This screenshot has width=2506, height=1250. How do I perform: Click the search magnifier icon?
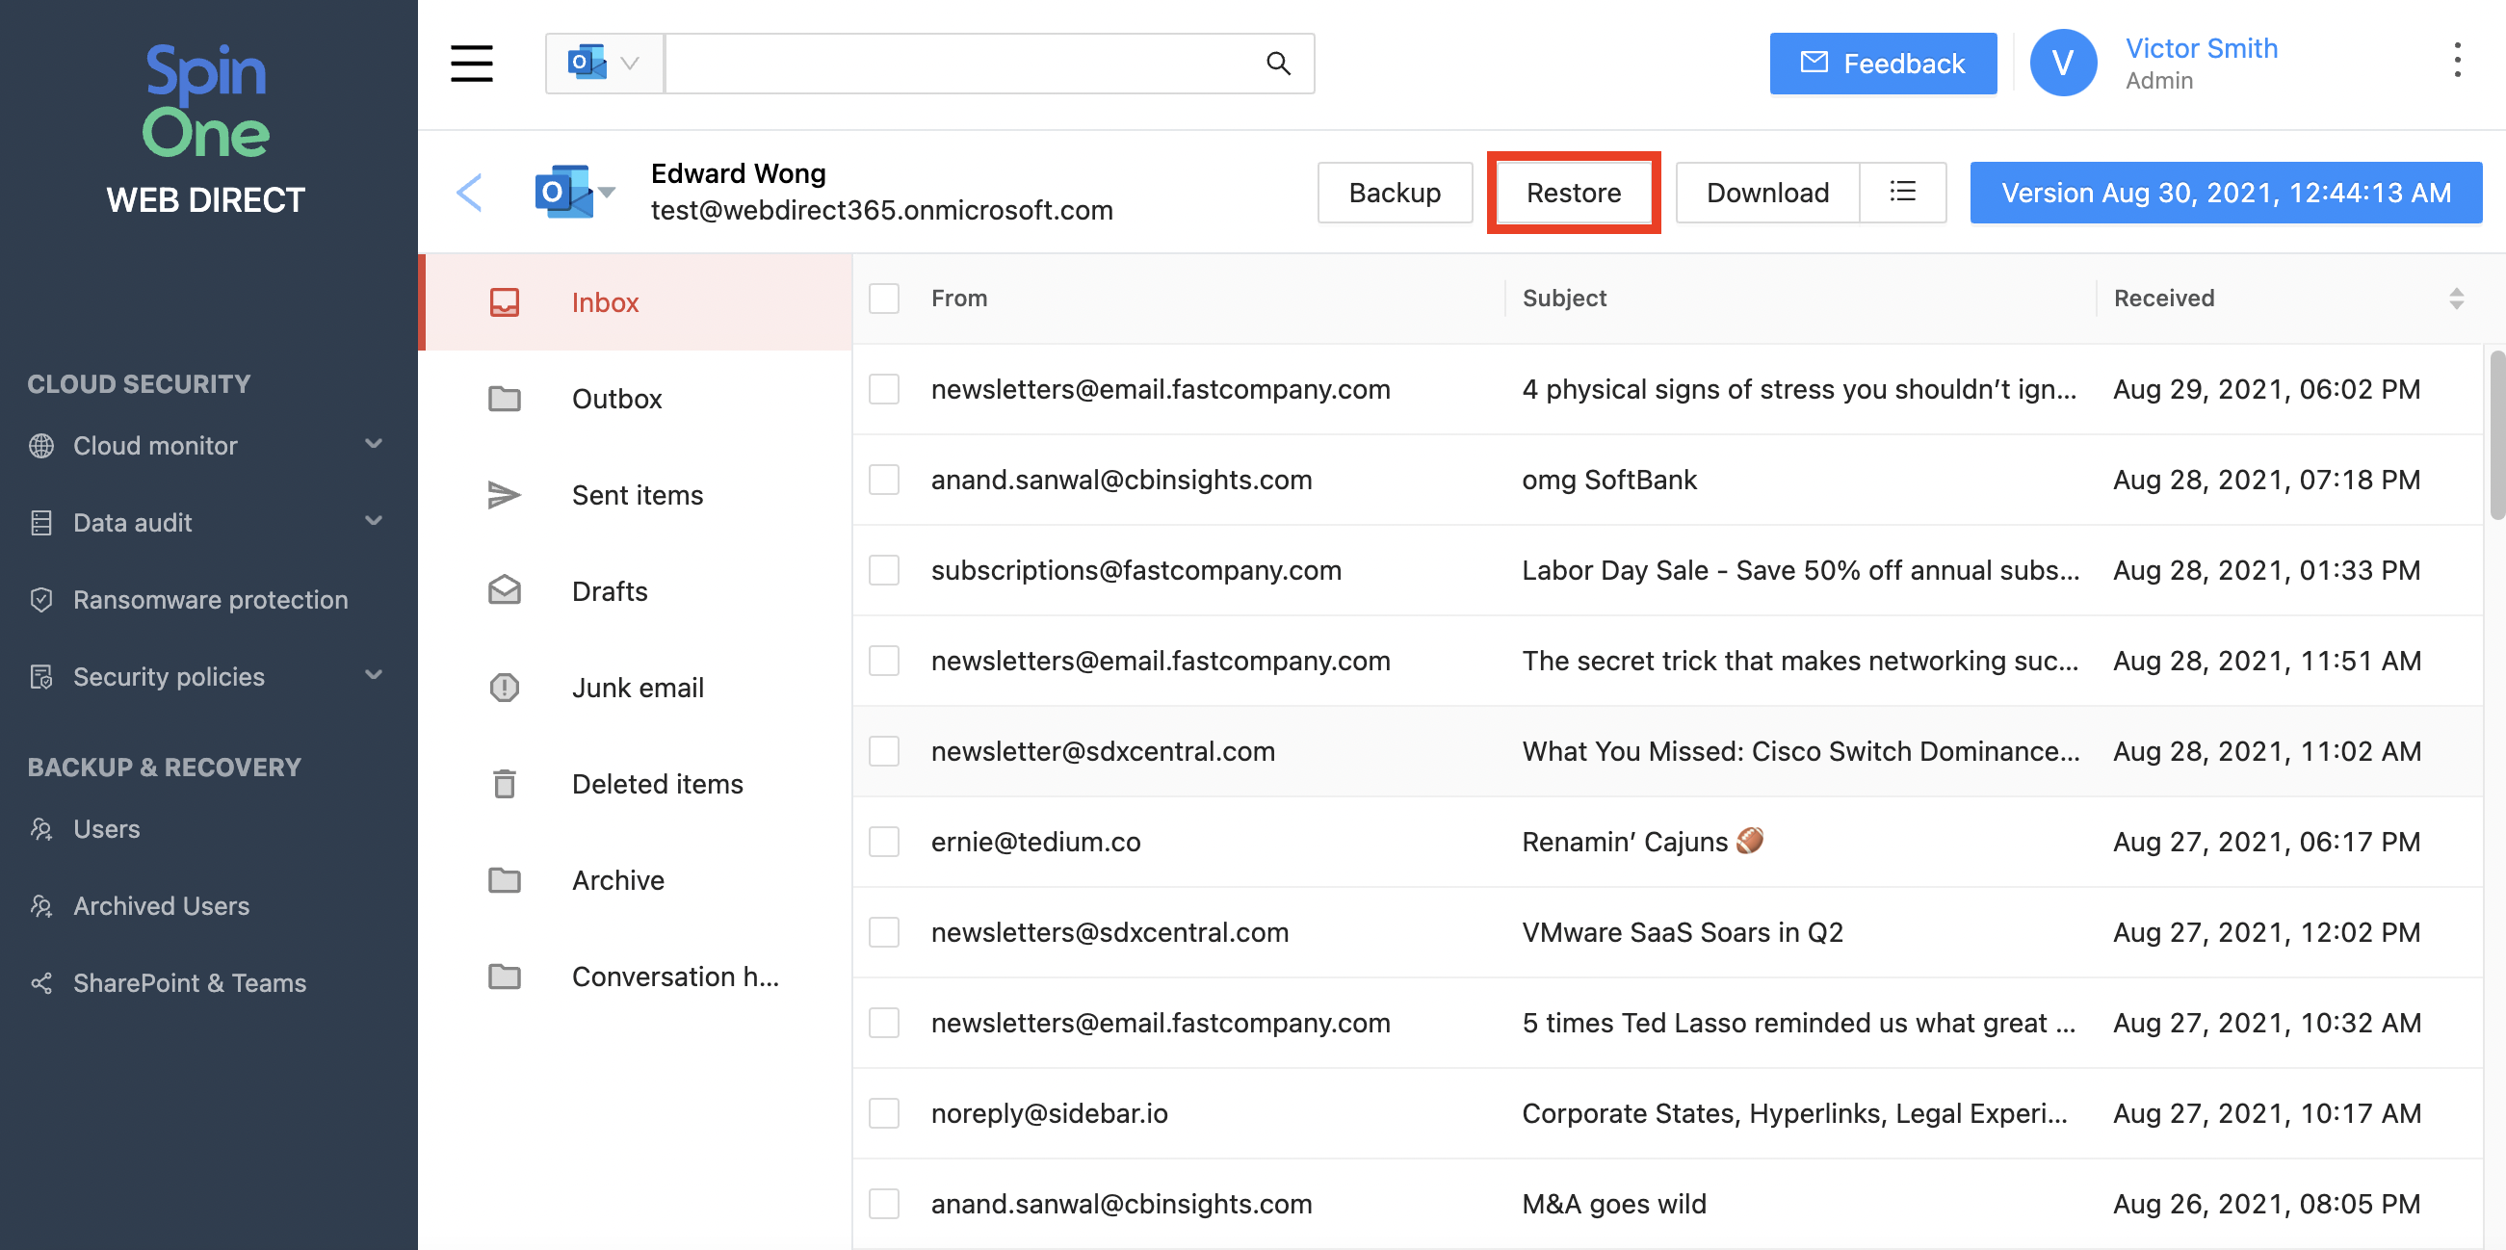click(1278, 64)
